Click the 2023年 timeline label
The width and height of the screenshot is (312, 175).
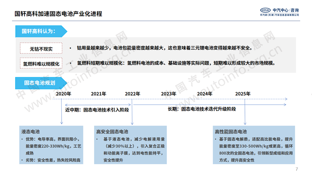click(168, 94)
